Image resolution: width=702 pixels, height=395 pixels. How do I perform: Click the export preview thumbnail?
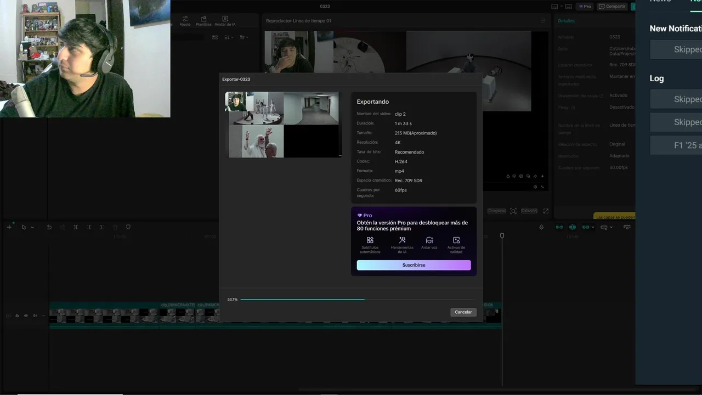[x=284, y=125]
